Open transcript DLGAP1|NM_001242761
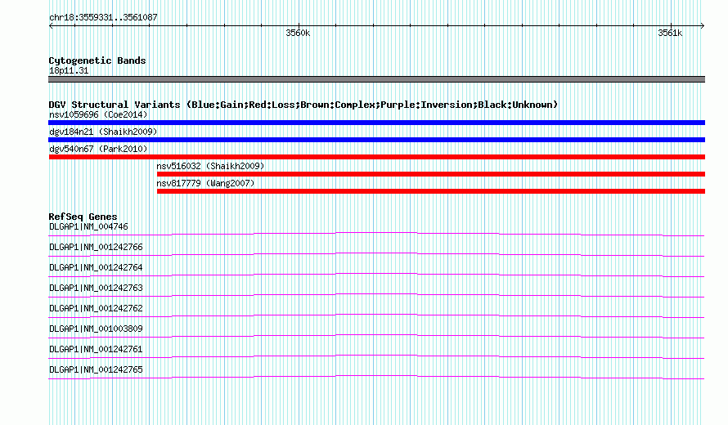The height and width of the screenshot is (425, 728). (x=96, y=349)
